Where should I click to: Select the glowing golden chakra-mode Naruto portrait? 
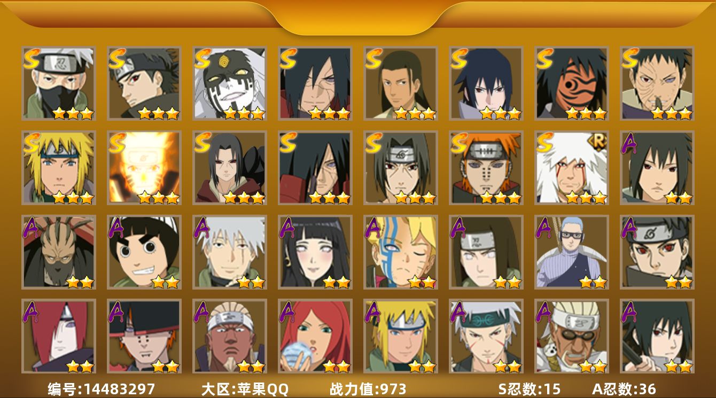coord(144,168)
